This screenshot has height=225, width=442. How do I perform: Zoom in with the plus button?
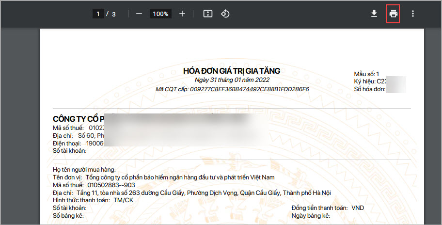tap(182, 14)
